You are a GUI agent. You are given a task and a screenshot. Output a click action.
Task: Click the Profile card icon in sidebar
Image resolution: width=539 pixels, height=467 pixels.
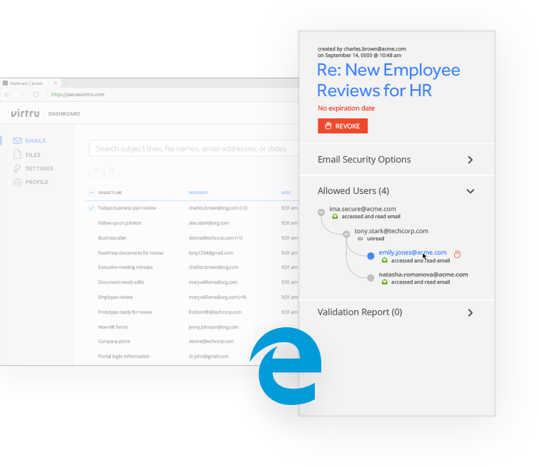pyautogui.click(x=17, y=182)
